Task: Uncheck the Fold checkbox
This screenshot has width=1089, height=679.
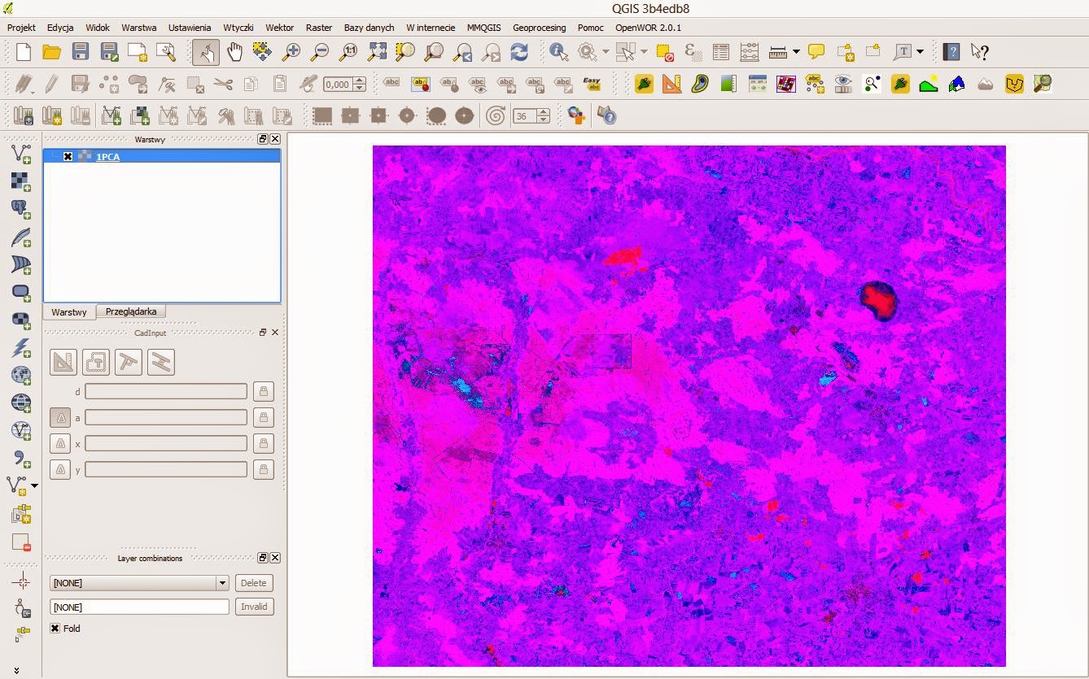Action: [55, 629]
